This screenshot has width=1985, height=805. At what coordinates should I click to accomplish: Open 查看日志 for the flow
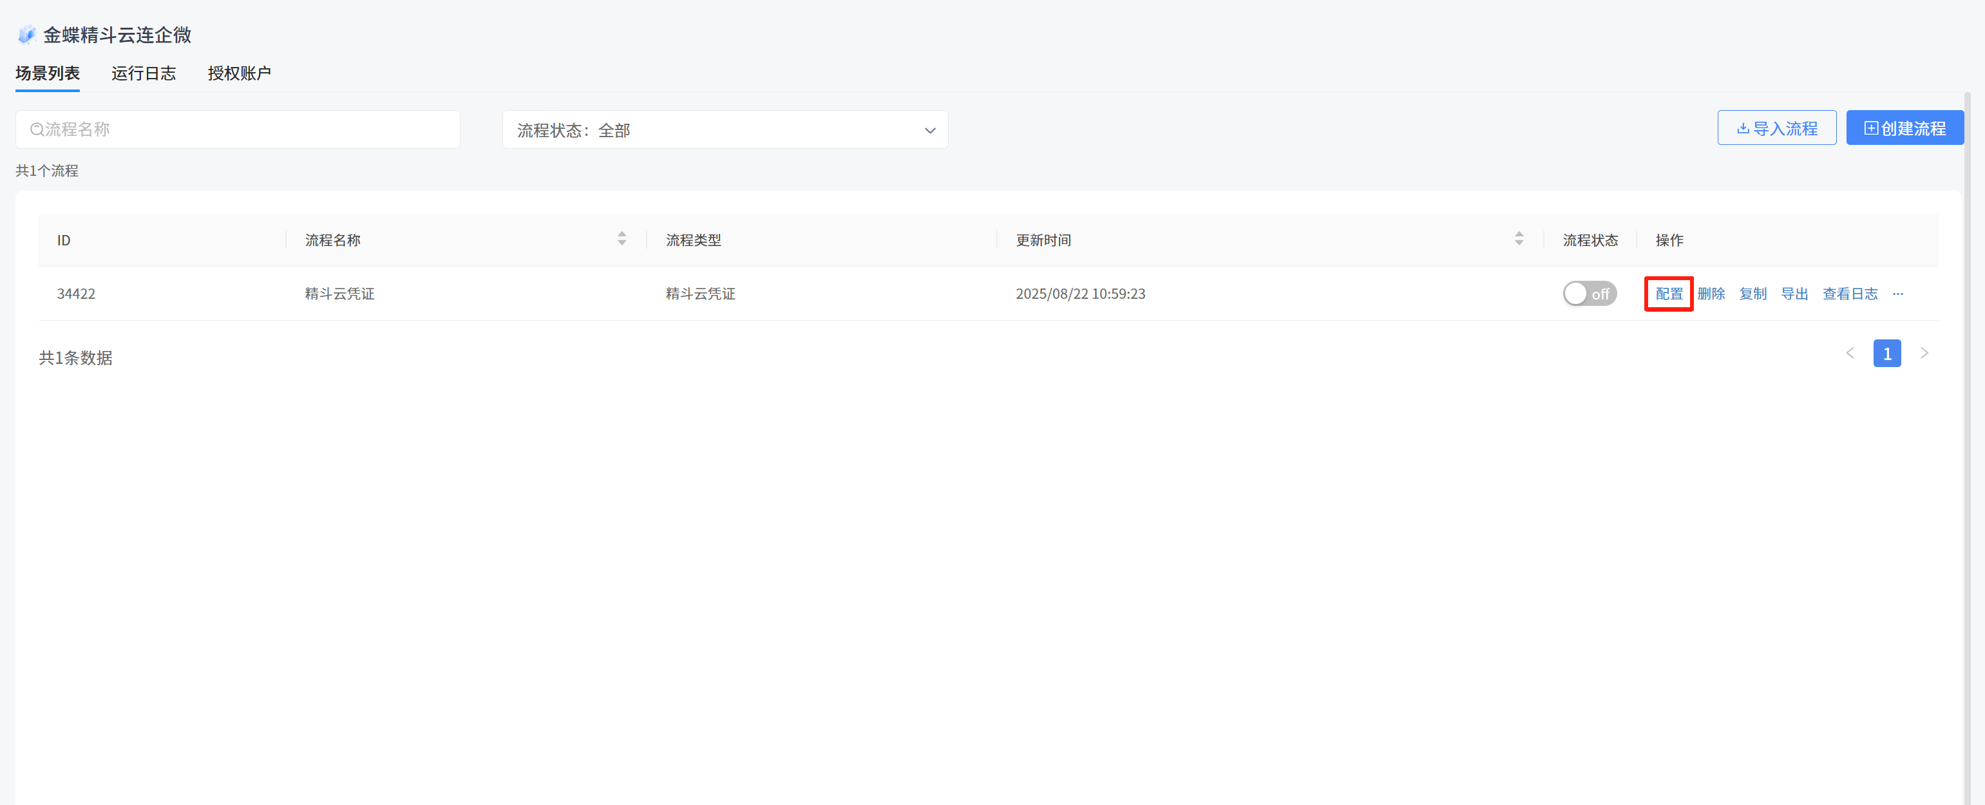coord(1849,294)
